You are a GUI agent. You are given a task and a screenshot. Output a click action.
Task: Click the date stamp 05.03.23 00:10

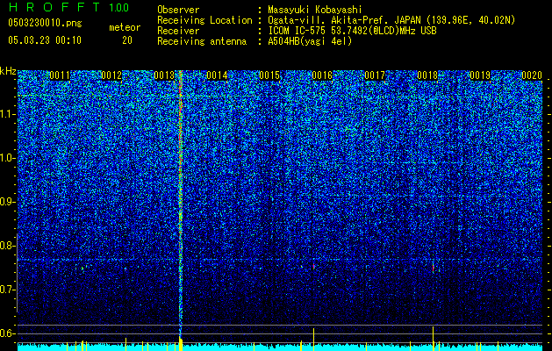tap(45, 40)
